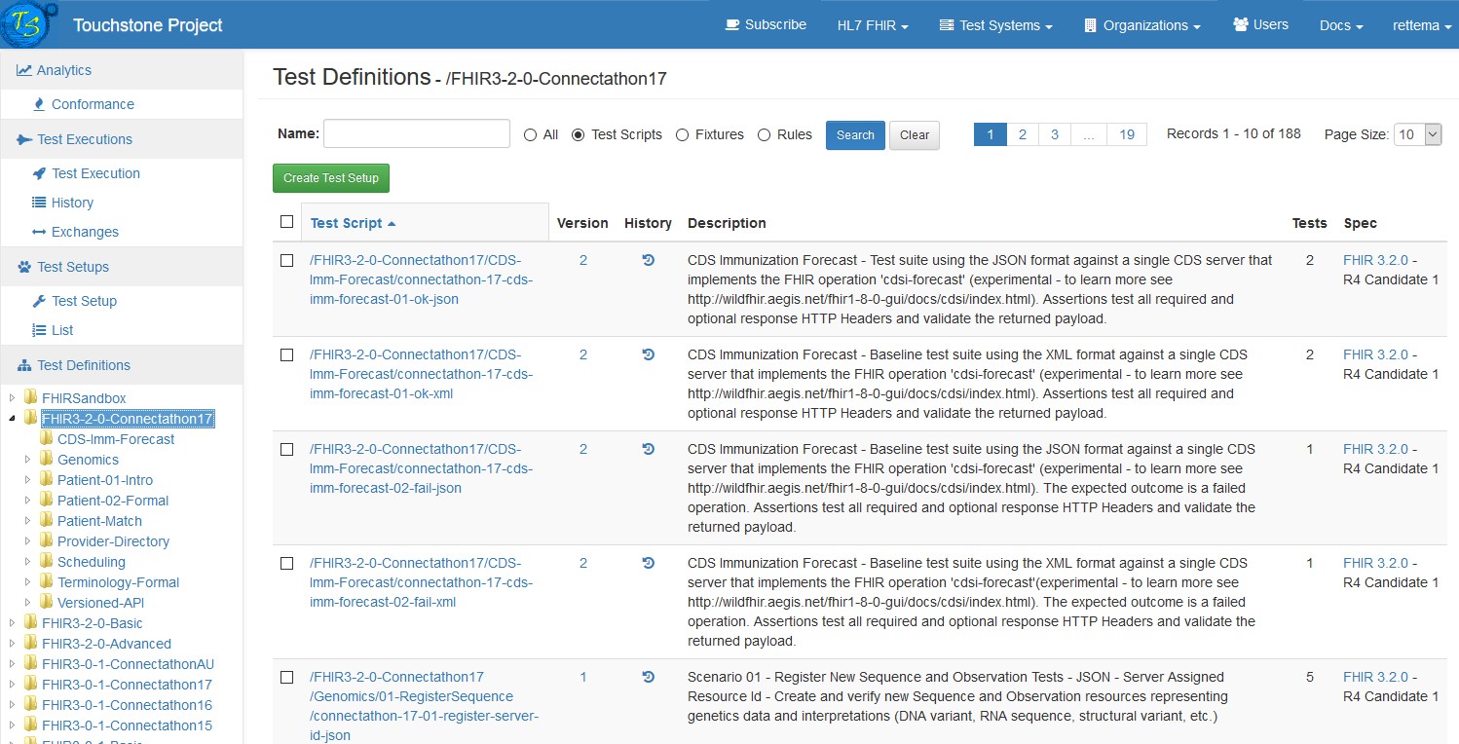Collapse the FHIR3-2-0-Connectathon17 tree node
This screenshot has height=744, width=1459.
click(13, 419)
